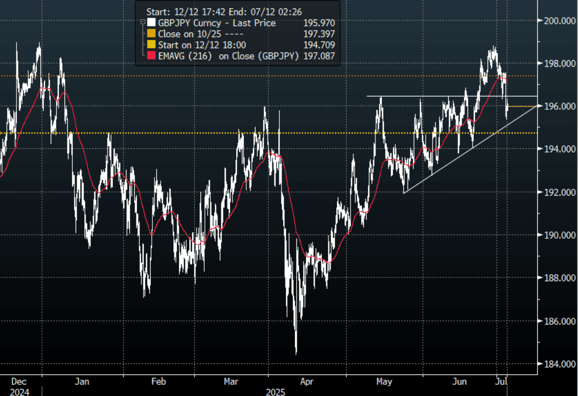The width and height of the screenshot is (578, 396).
Task: Click the Jul label on time axis
Action: click(x=502, y=381)
